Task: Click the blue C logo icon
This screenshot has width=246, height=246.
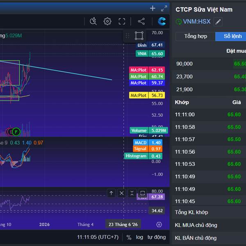Action: (162, 21)
